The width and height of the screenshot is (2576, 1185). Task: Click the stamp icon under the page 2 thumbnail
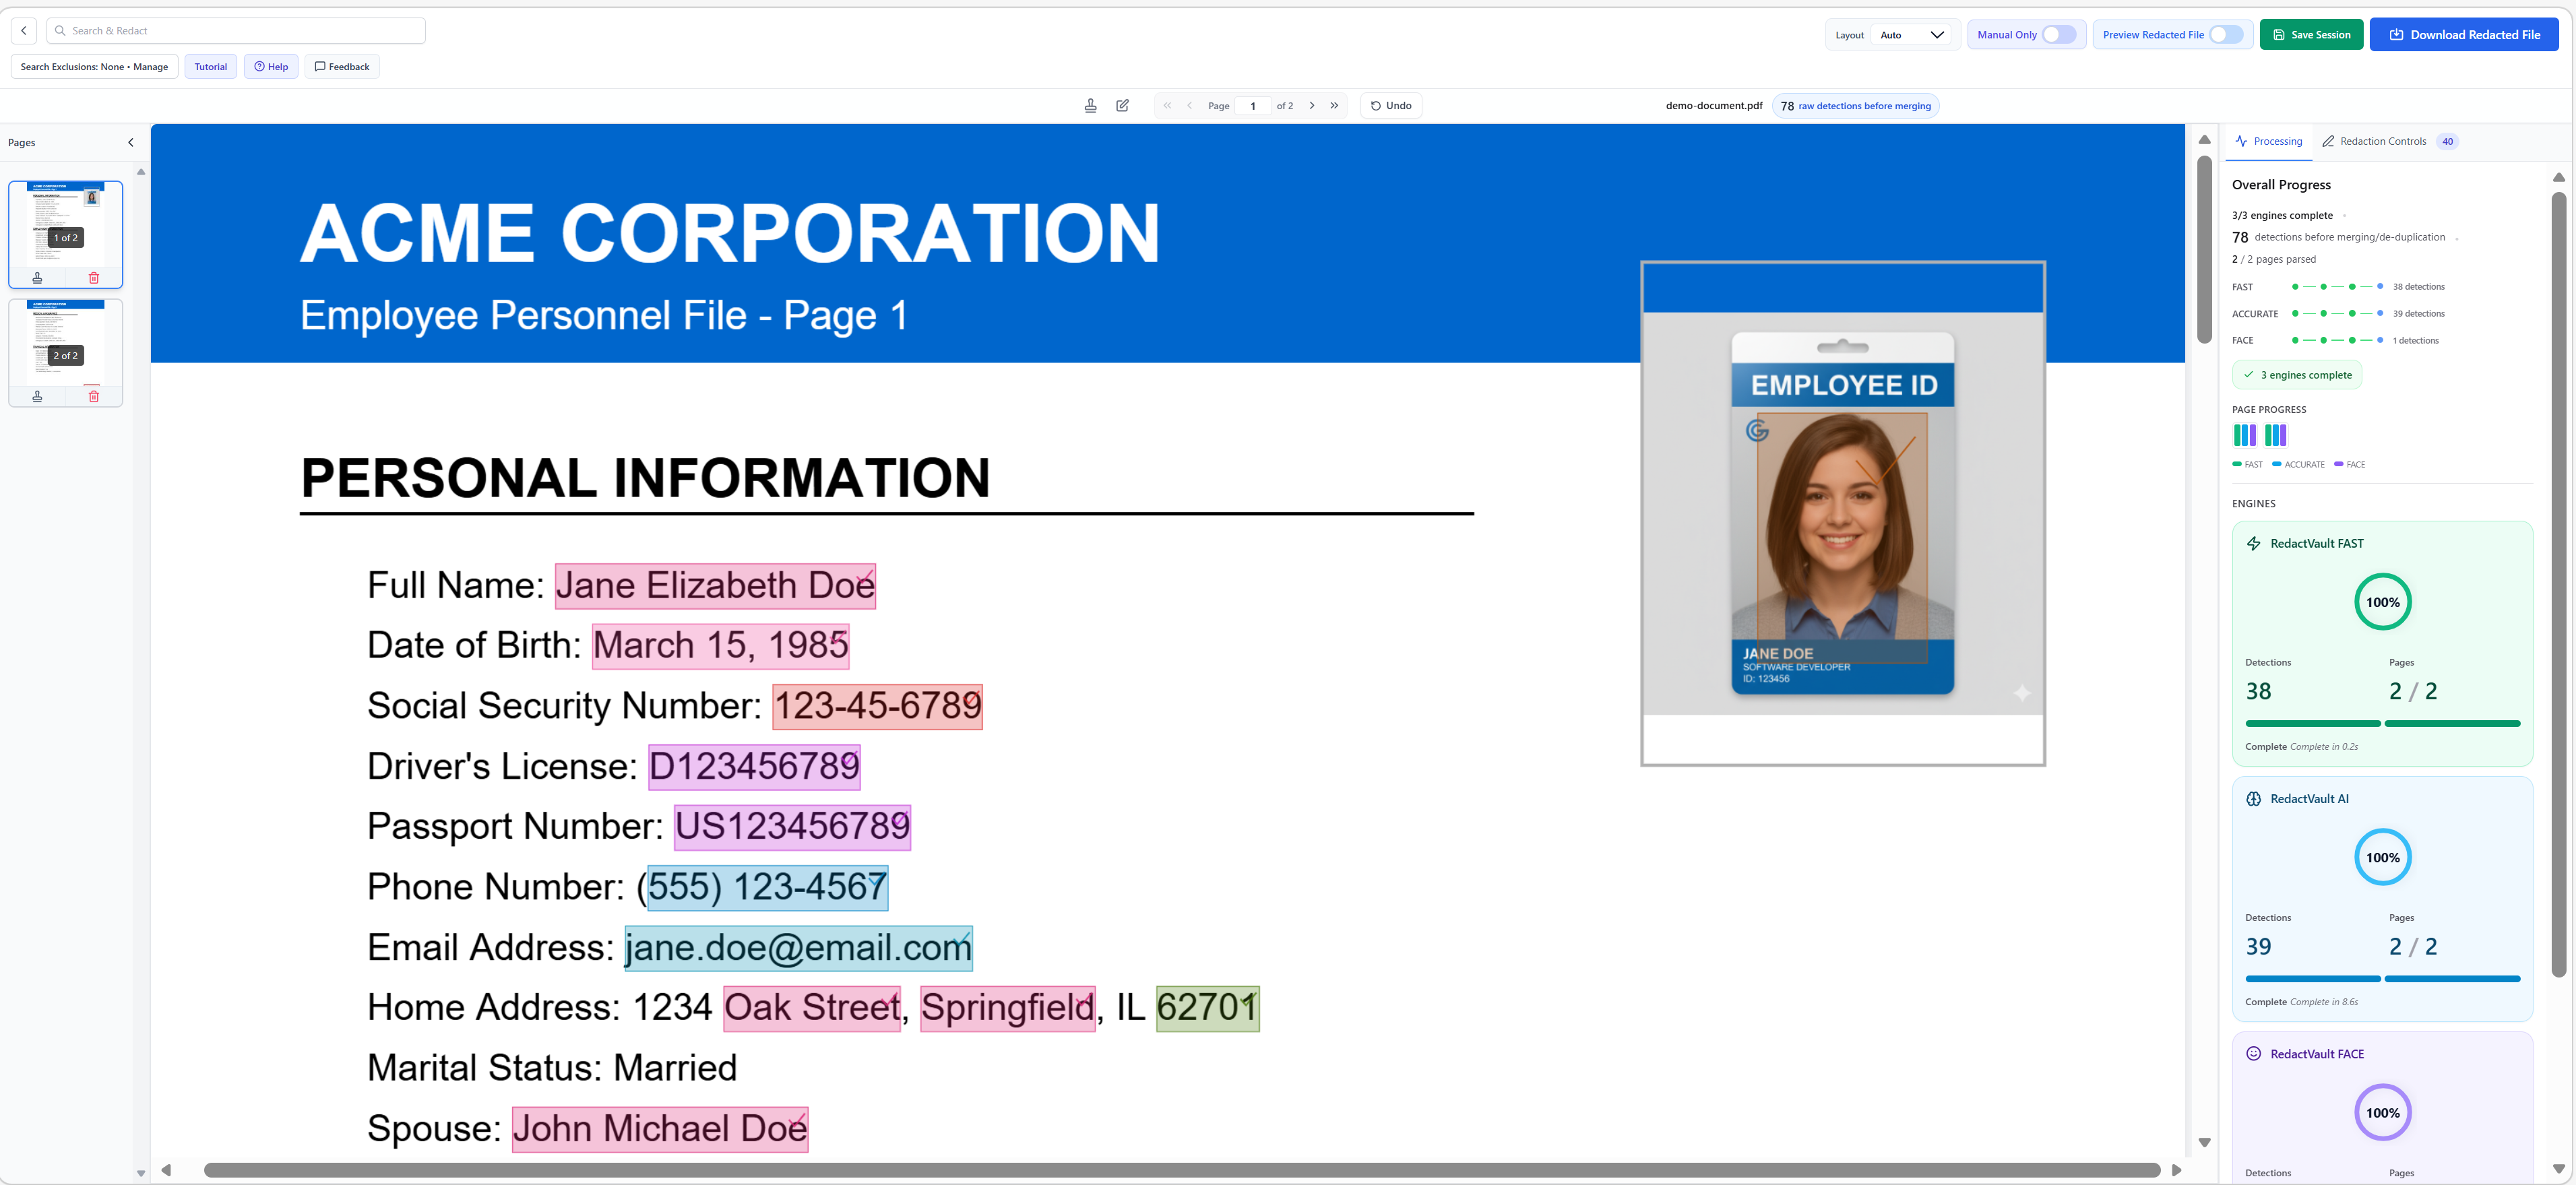[x=37, y=396]
